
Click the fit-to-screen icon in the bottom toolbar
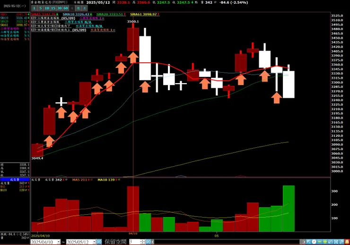pyautogui.click(x=336, y=242)
